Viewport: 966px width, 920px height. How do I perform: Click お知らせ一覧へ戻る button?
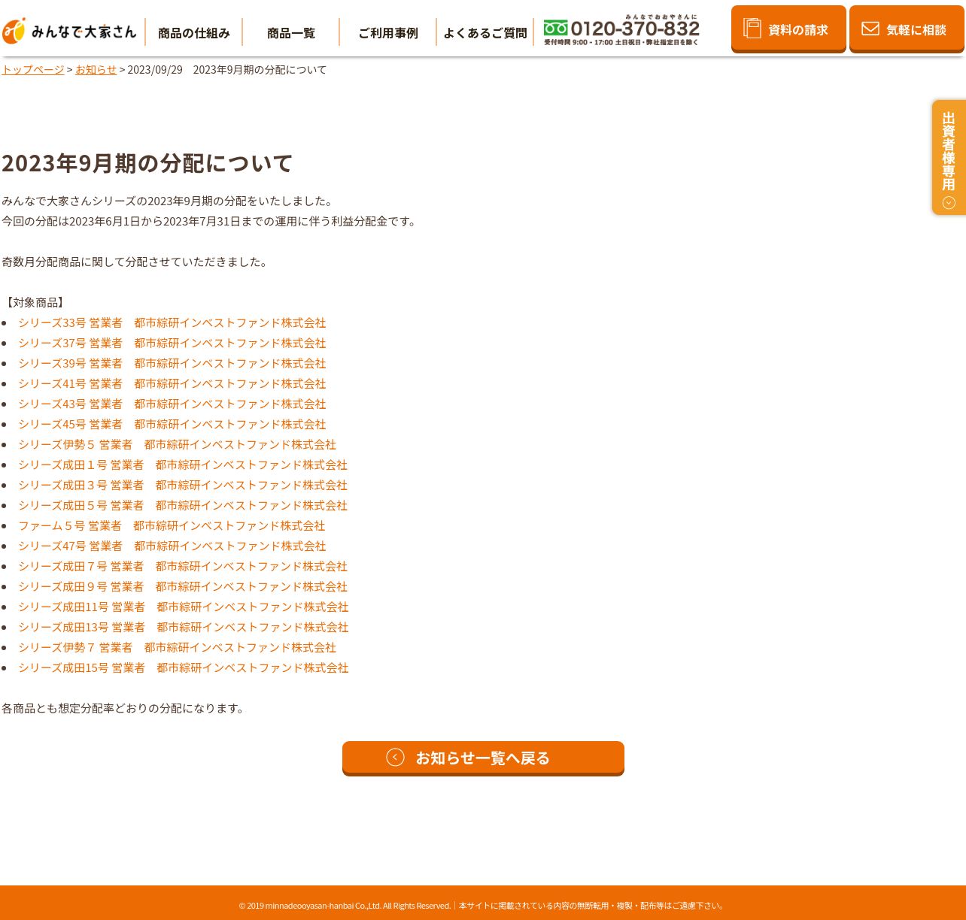pos(483,758)
